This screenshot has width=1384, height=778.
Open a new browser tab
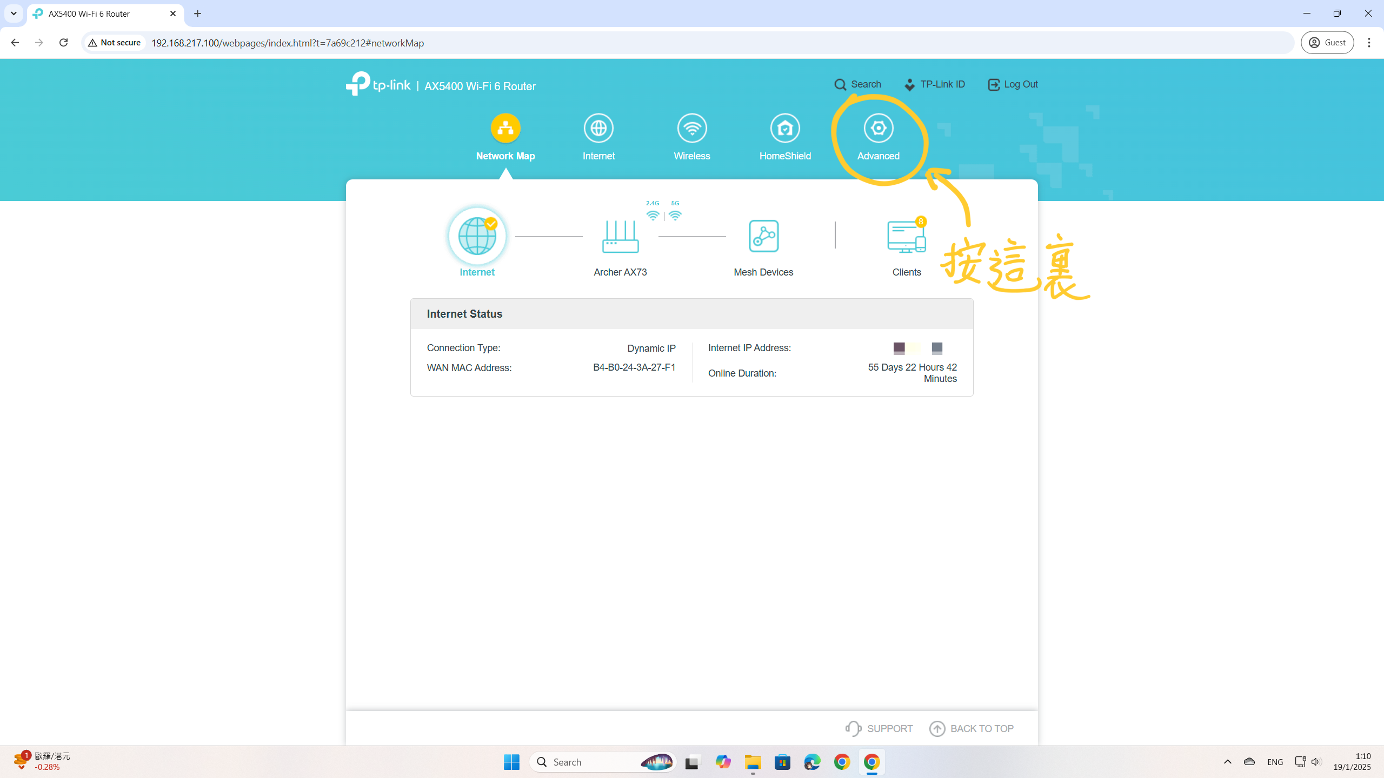[197, 14]
